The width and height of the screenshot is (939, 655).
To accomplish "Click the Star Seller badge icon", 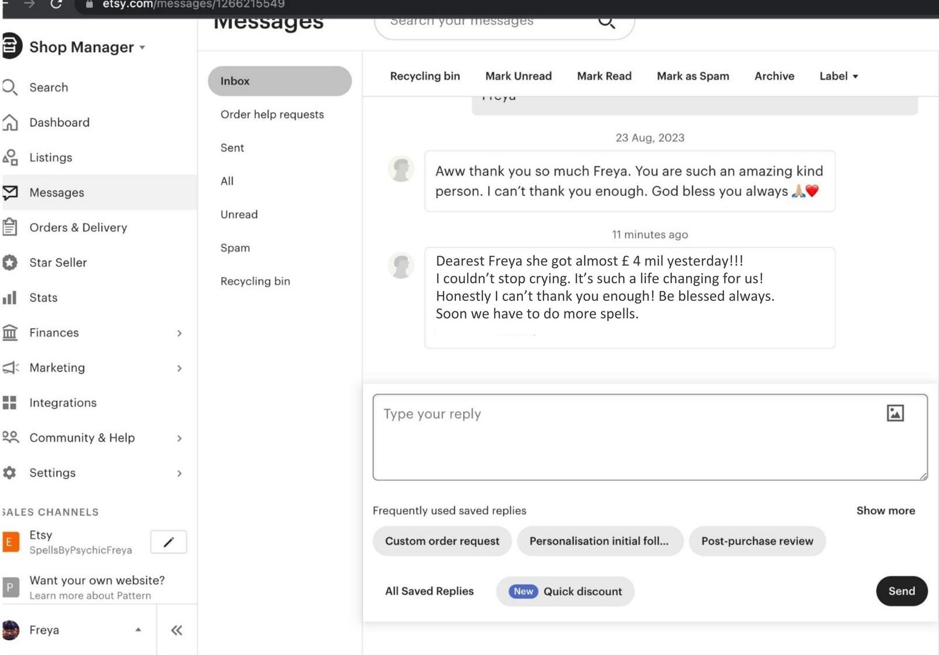I will (x=10, y=263).
